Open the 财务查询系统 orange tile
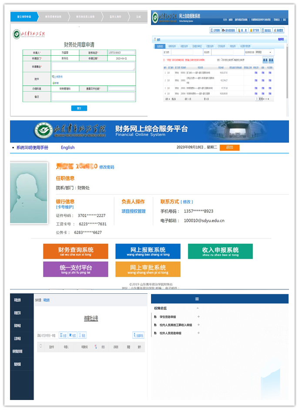This screenshot has height=410, width=299. pyautogui.click(x=76, y=251)
